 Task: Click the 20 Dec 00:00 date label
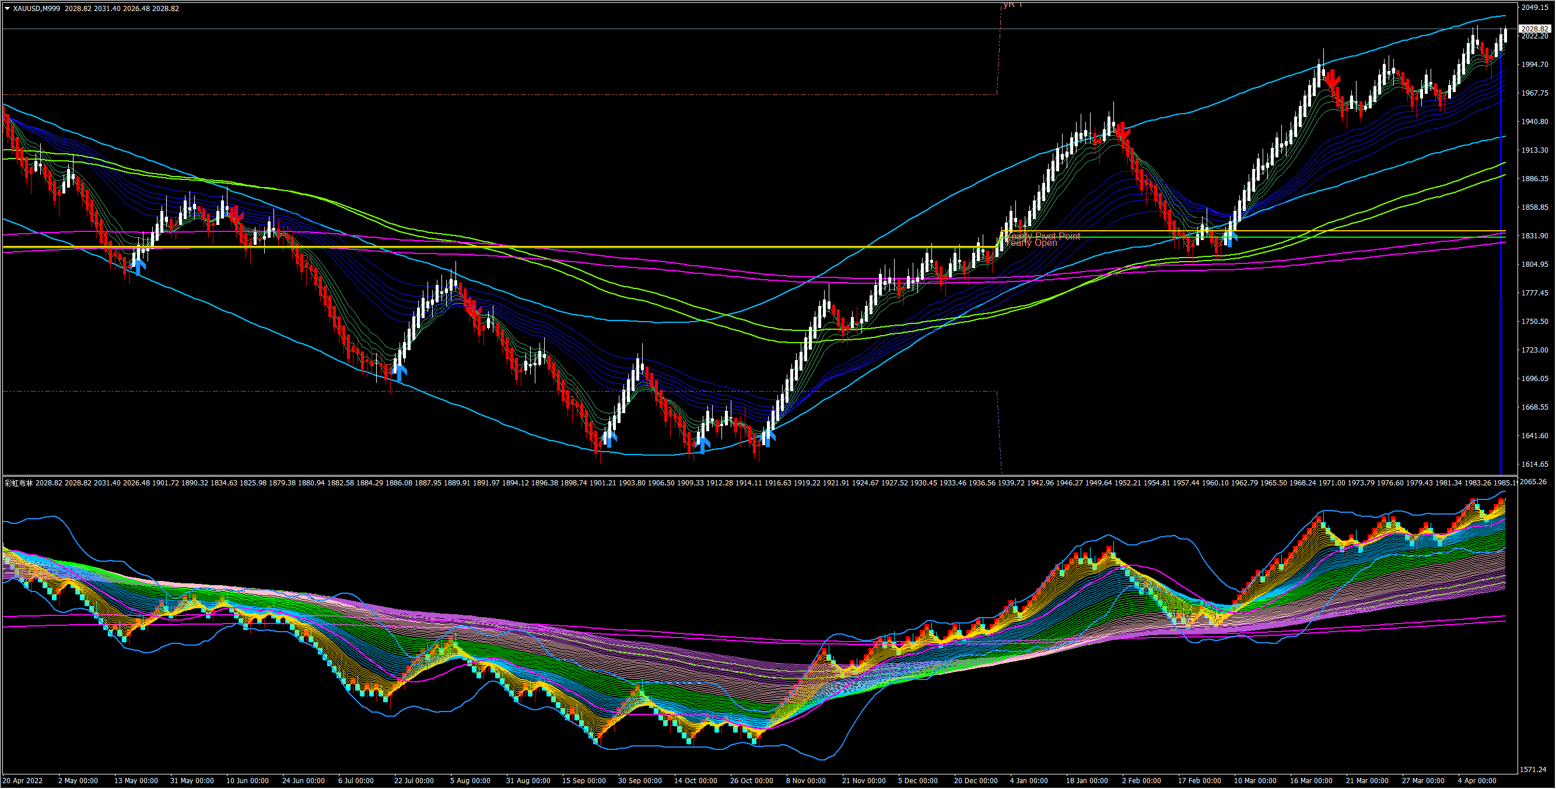[975, 780]
